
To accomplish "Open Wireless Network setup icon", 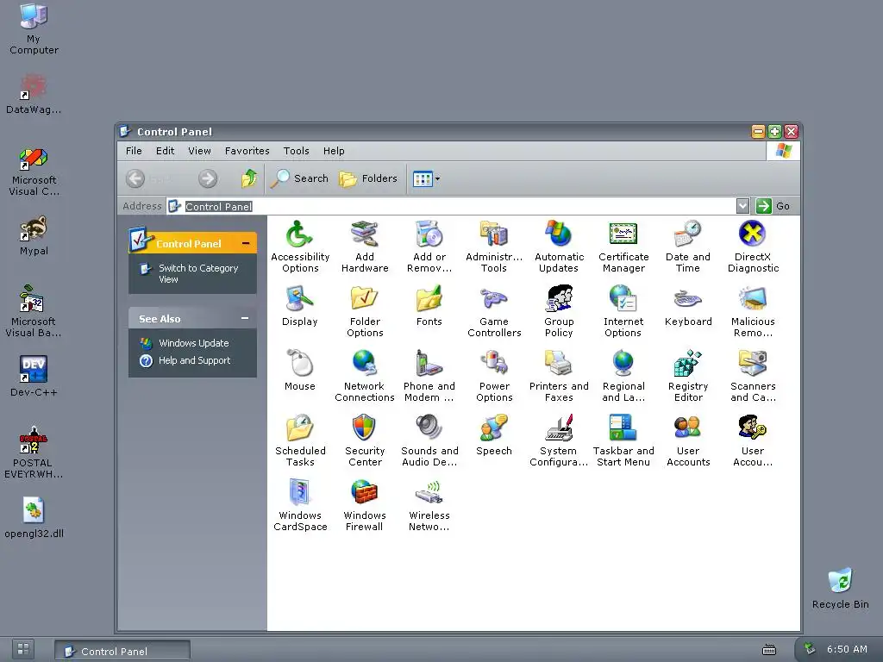I will (x=429, y=505).
